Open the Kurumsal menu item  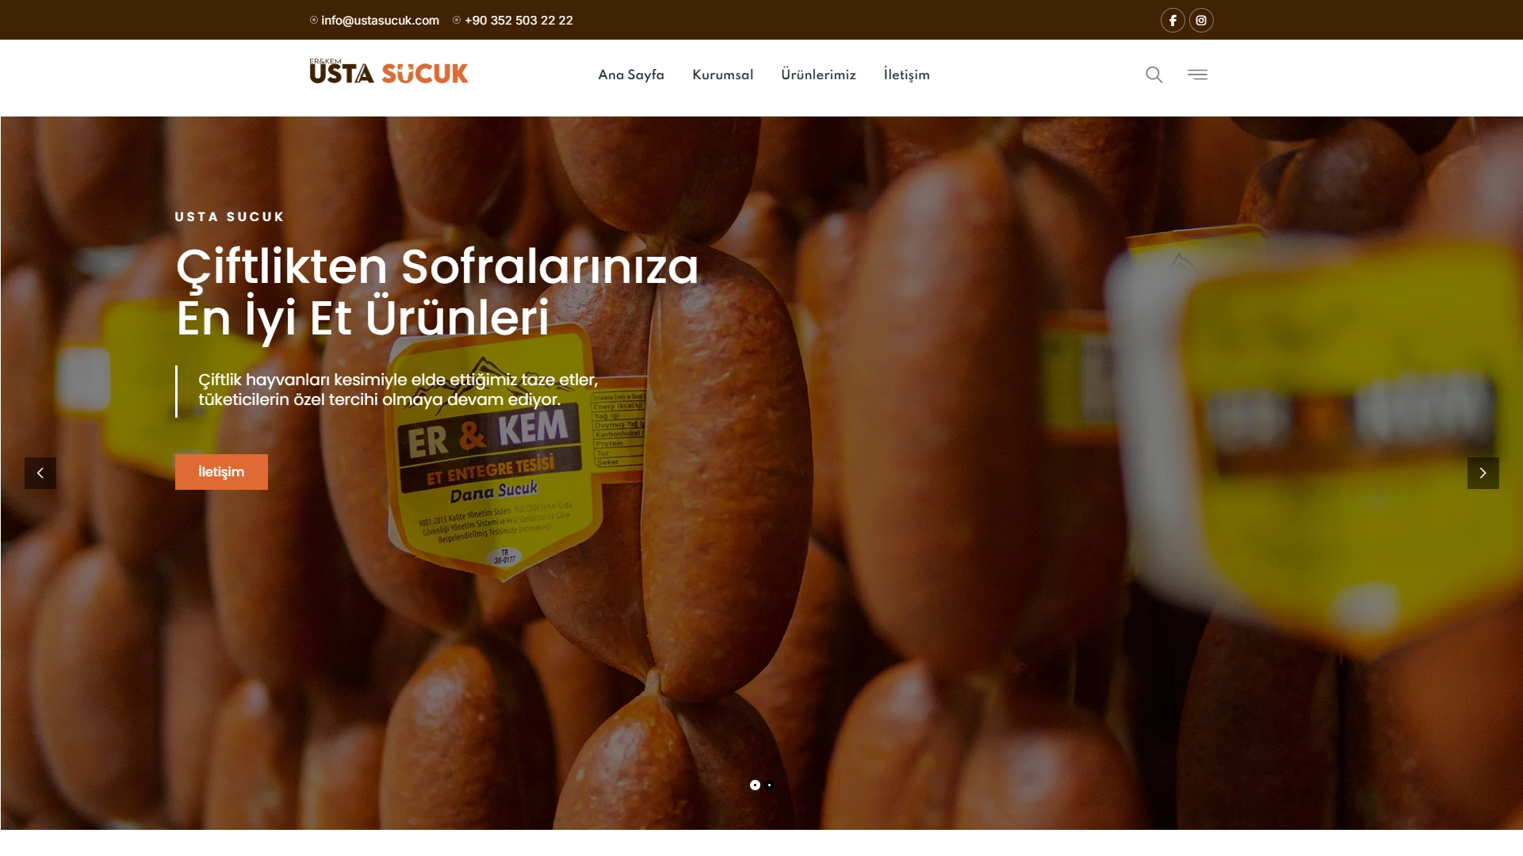coord(722,75)
